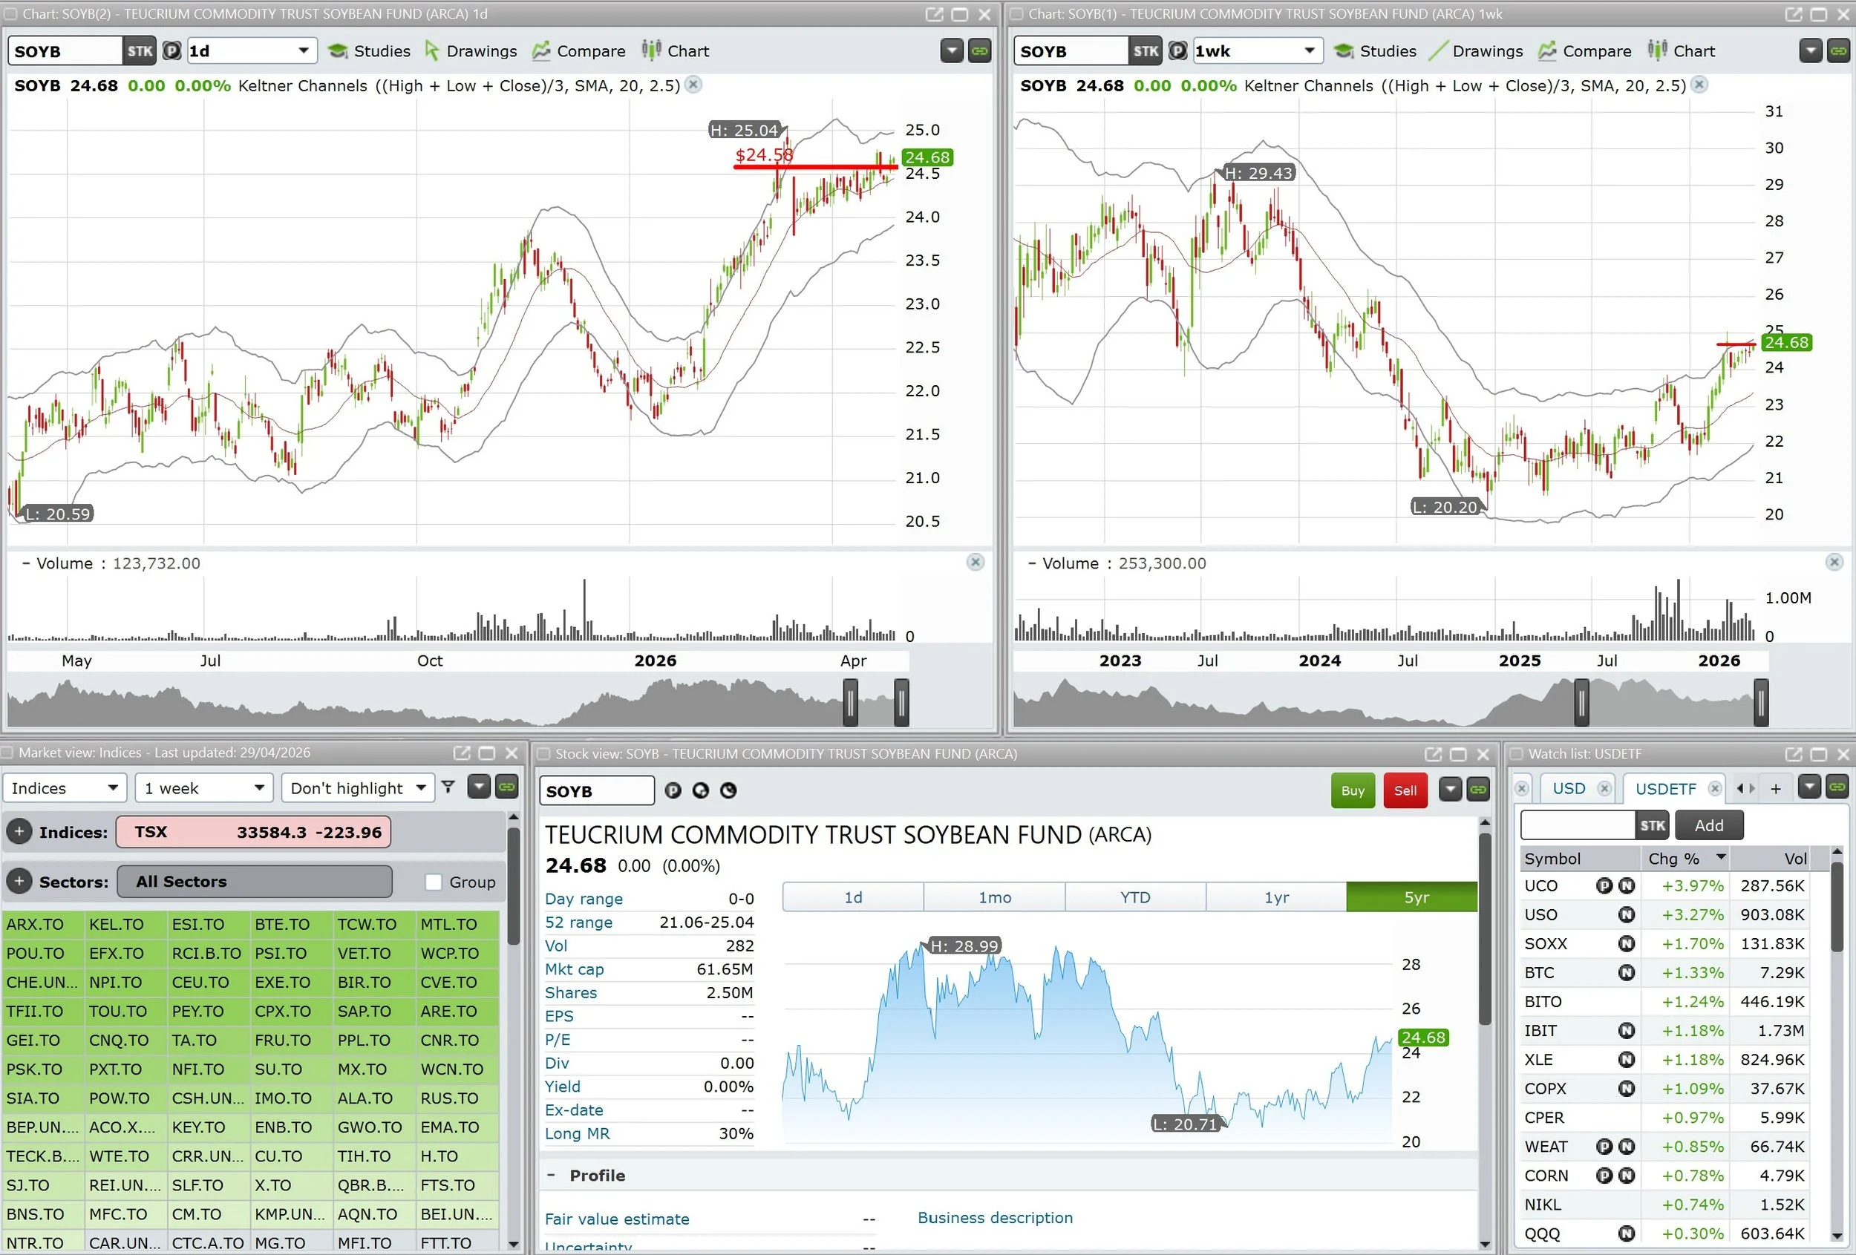Tick the Group checkbox beside Sectors
The height and width of the screenshot is (1255, 1856).
tap(434, 882)
